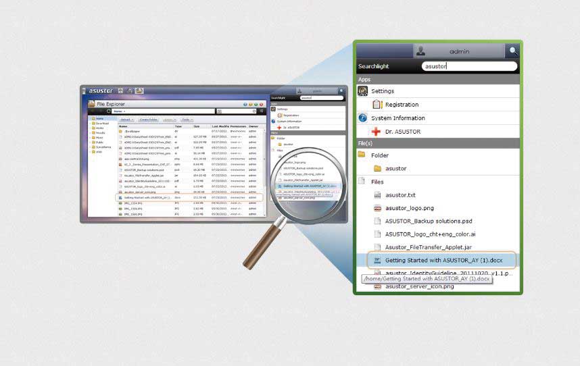
Task: Select the Web folder in File Explorer tree
Action: pos(97,152)
